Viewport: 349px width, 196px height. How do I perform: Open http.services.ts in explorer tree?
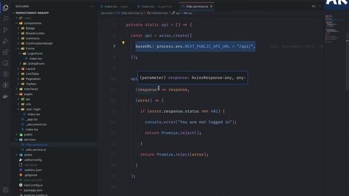[37, 145]
